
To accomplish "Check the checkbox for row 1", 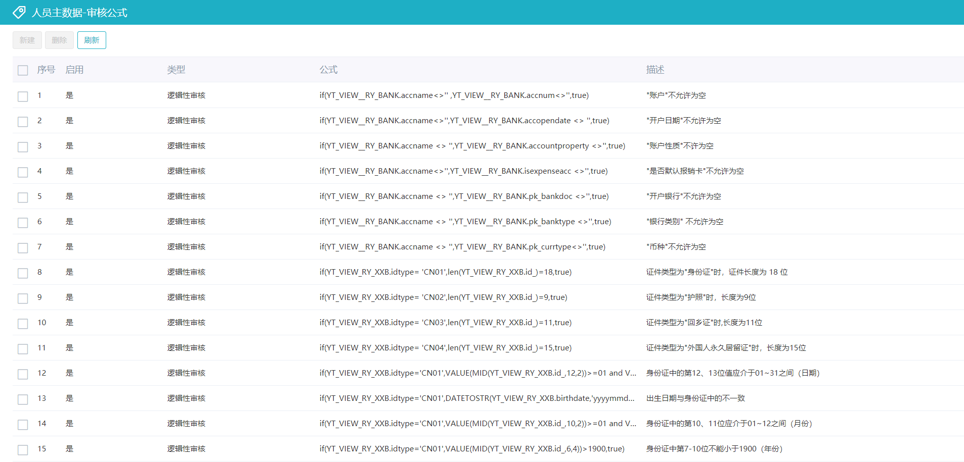I will coord(23,96).
